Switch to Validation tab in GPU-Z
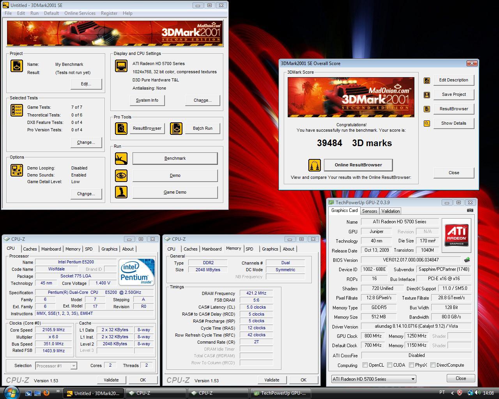 [x=390, y=211]
